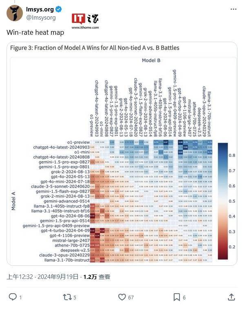Image resolution: width=244 pixels, height=310 pixels.
Task: Open the lmsys.org profile avatar
Action: [x=15, y=13]
